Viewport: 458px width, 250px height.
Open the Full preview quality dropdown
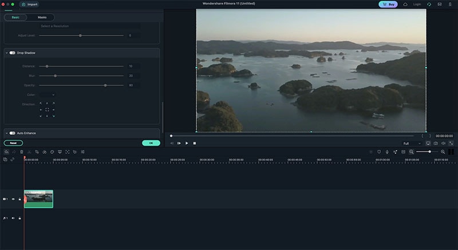(x=412, y=144)
